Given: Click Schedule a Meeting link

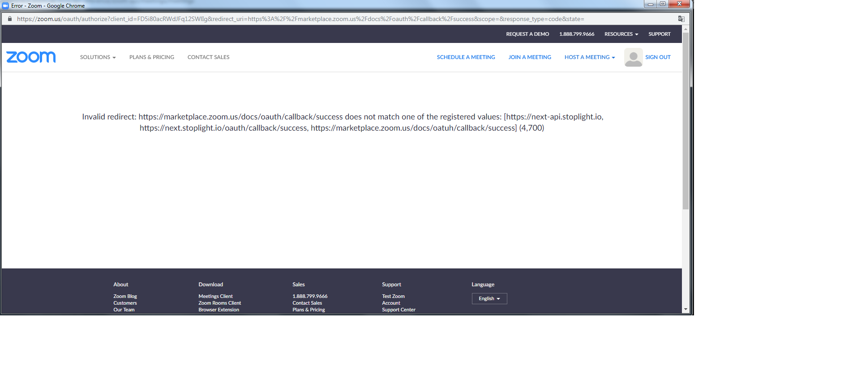Looking at the screenshot, I should click(x=466, y=57).
